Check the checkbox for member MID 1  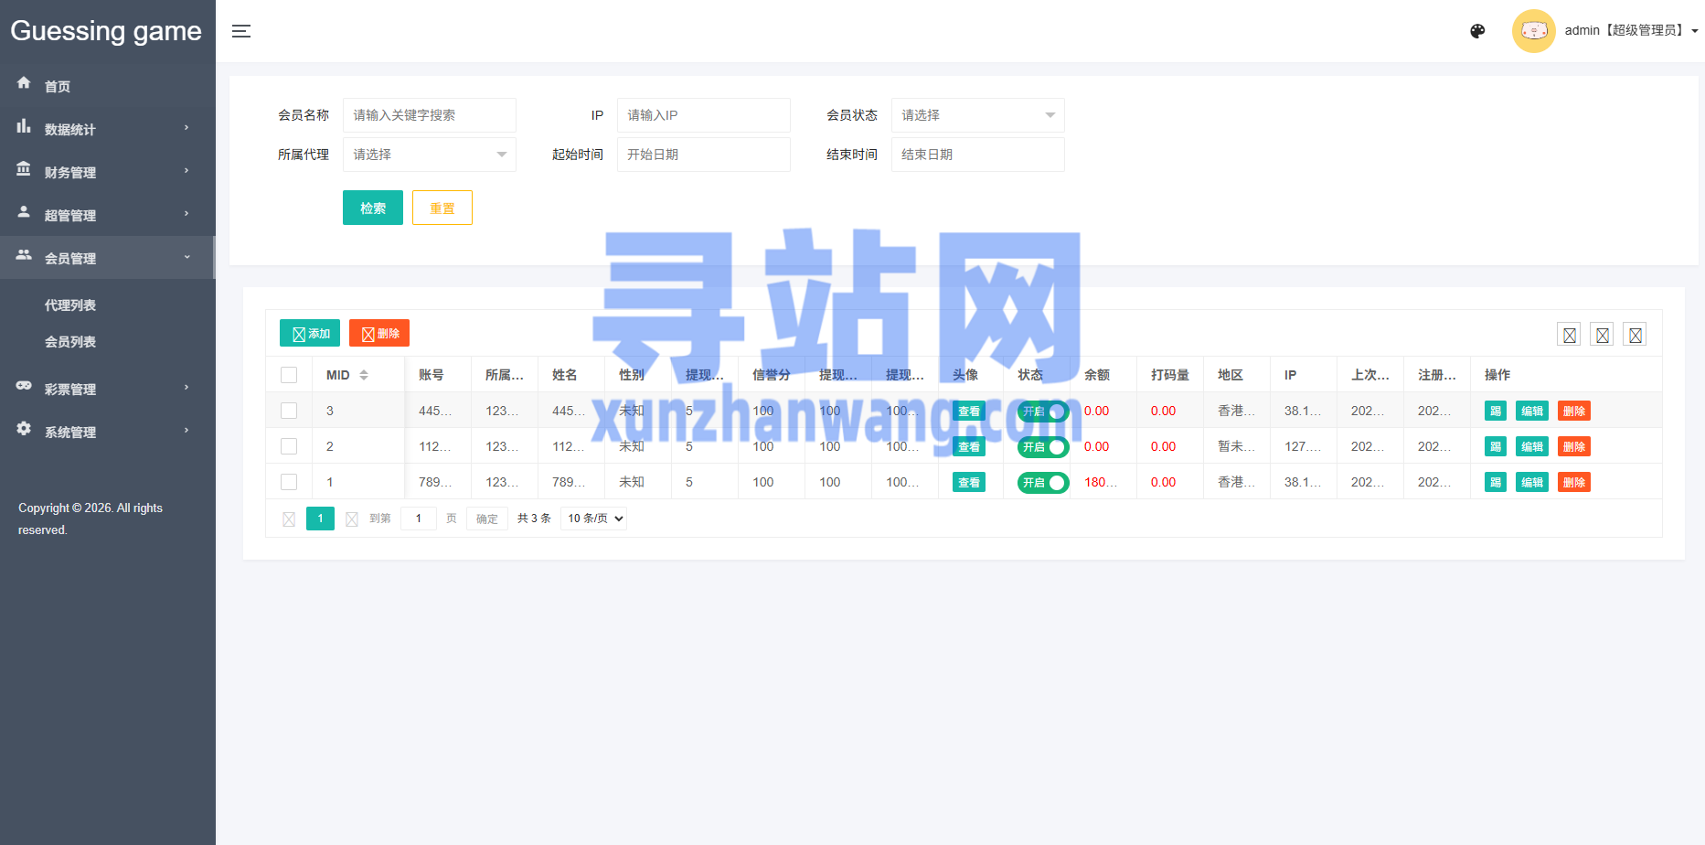point(289,482)
